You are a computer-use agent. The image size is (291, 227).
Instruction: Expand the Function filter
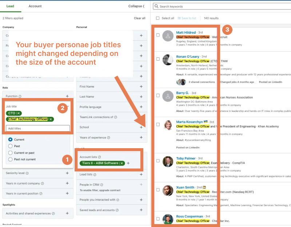tap(67, 96)
